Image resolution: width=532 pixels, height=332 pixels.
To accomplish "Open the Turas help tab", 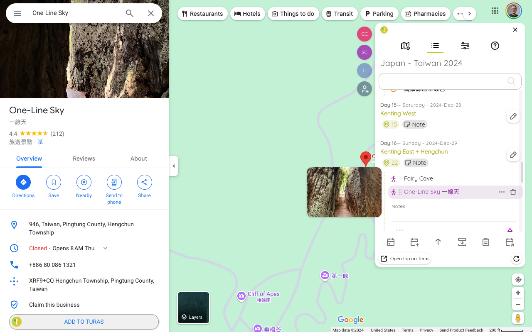I will 495,46.
